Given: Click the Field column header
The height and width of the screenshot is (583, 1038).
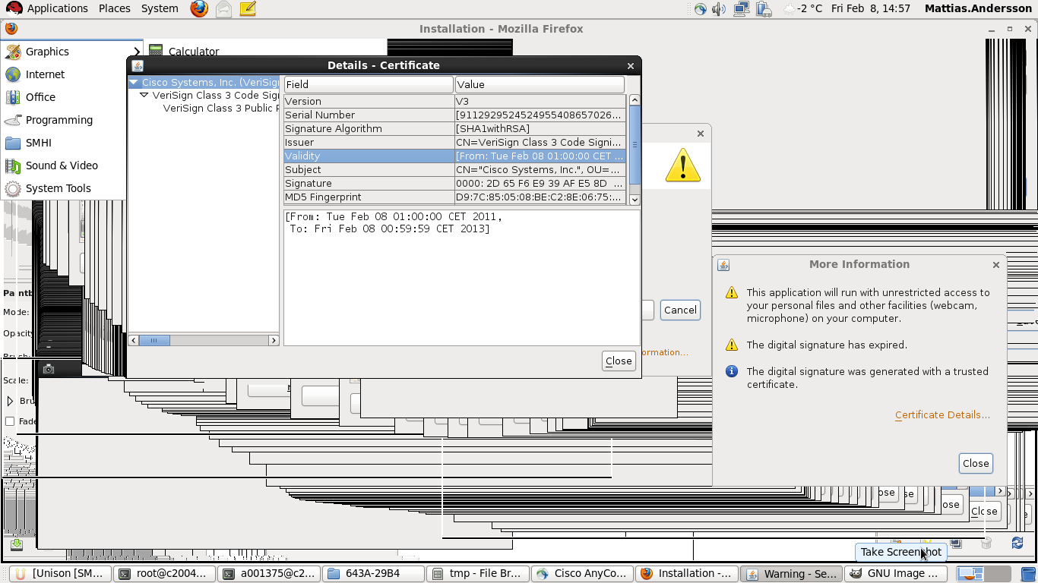Looking at the screenshot, I should coord(369,84).
